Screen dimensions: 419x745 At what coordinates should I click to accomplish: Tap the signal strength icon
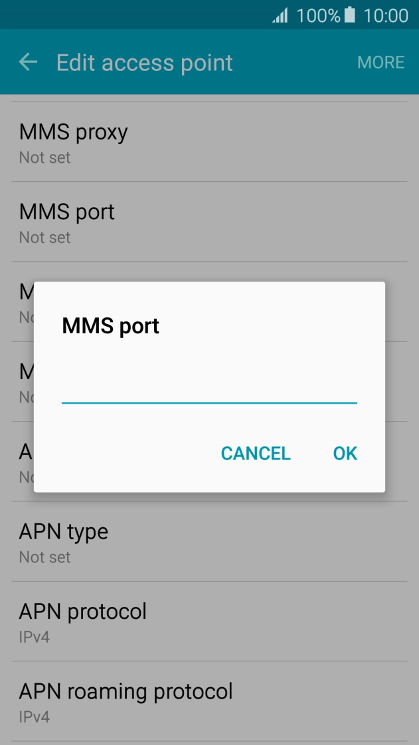[280, 16]
